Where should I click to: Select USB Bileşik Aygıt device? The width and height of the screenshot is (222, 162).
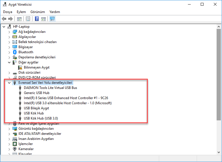pos(36,108)
